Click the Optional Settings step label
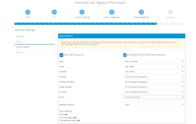196x124 pixels. tap(141, 17)
